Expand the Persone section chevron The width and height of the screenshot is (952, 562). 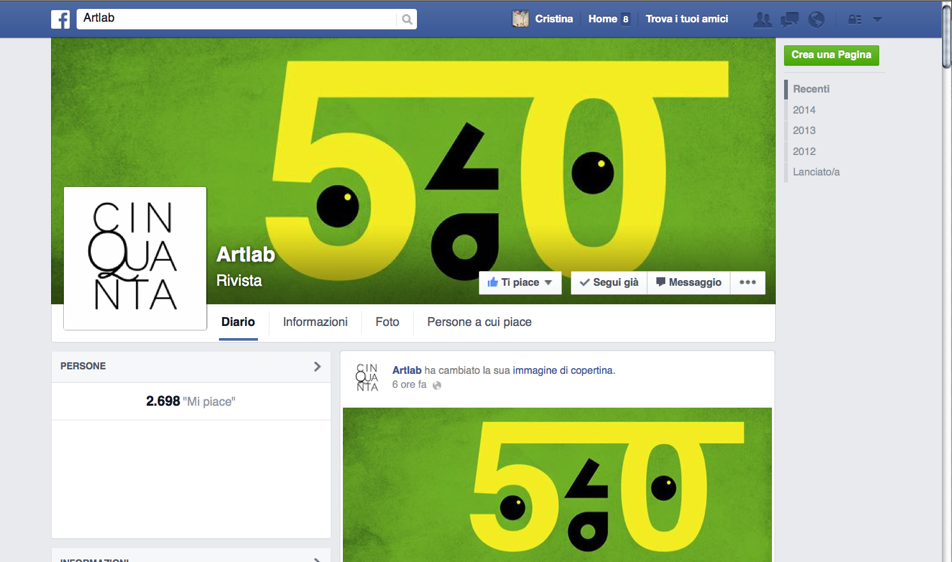[x=317, y=366]
